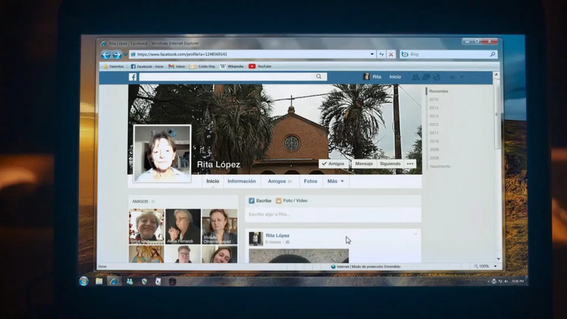Click the browser back arrow
The width and height of the screenshot is (567, 319).
coord(106,55)
